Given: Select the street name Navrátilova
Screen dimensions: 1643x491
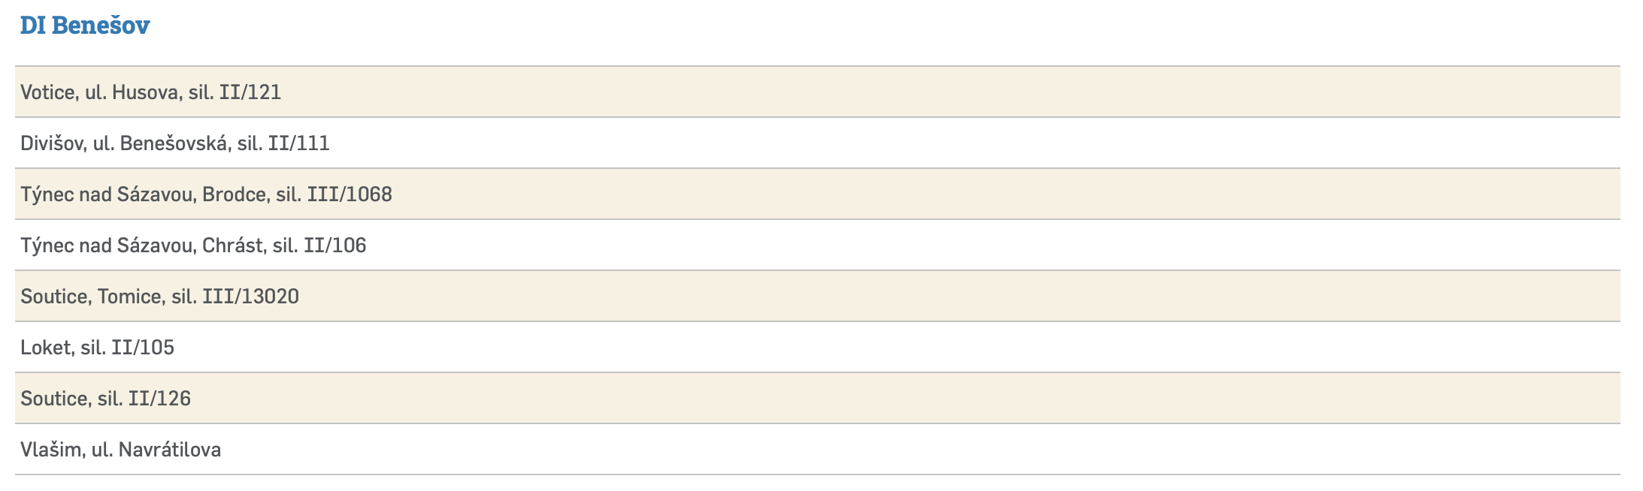Looking at the screenshot, I should coord(170,450).
